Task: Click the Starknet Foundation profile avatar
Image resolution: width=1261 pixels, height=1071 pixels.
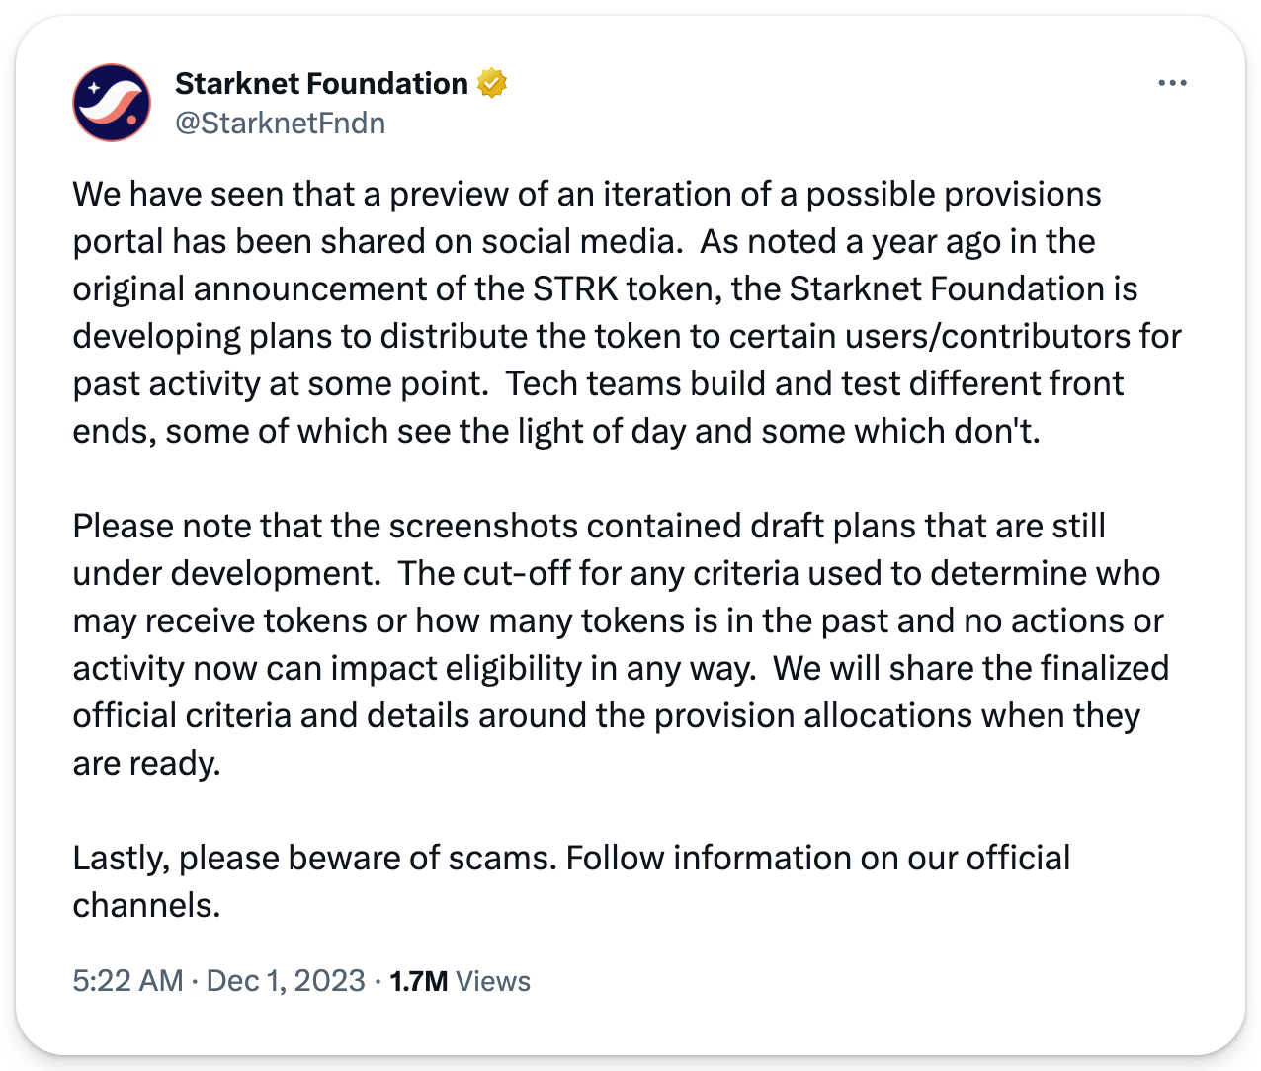Action: tap(112, 103)
